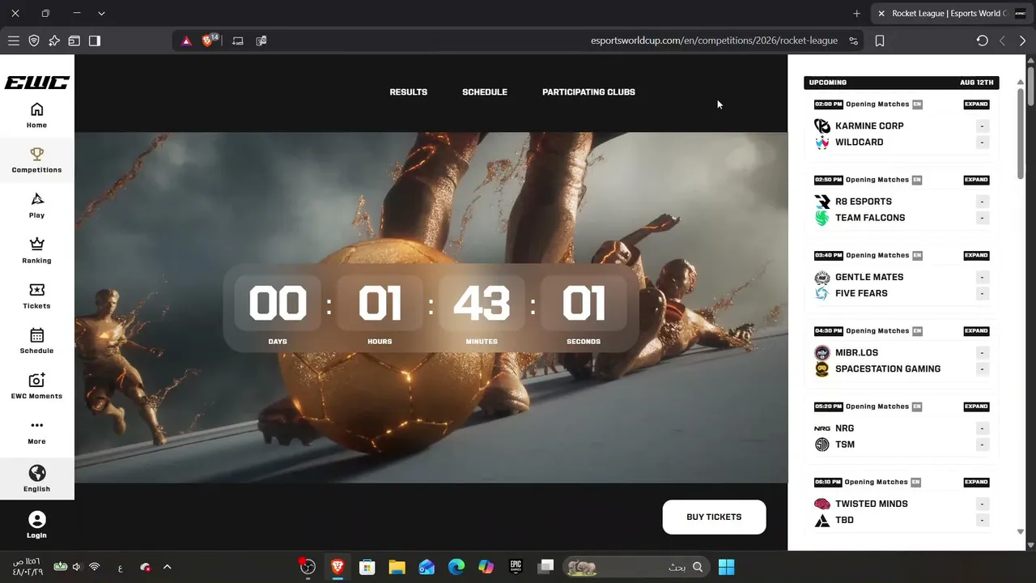
Task: Open the Tickets section in the sidebar
Action: pos(36,296)
